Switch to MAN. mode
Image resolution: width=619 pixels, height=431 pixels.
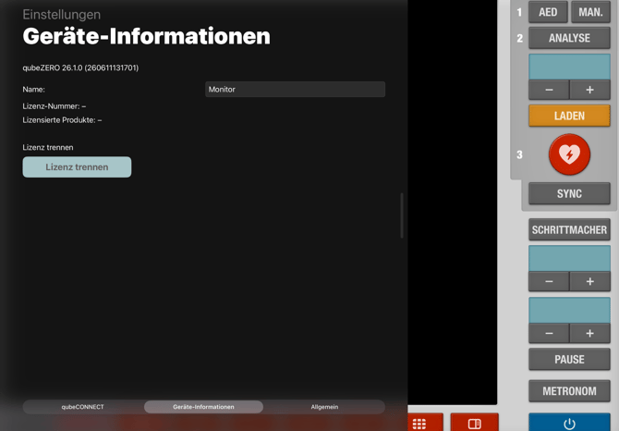[590, 12]
